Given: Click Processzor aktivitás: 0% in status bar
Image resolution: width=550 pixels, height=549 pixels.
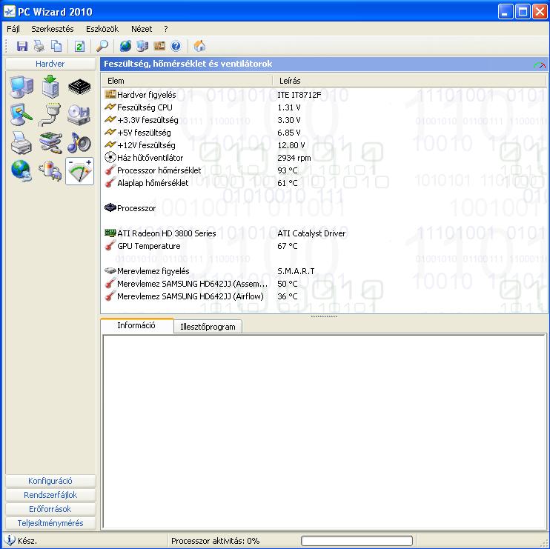Looking at the screenshot, I should pyautogui.click(x=216, y=541).
